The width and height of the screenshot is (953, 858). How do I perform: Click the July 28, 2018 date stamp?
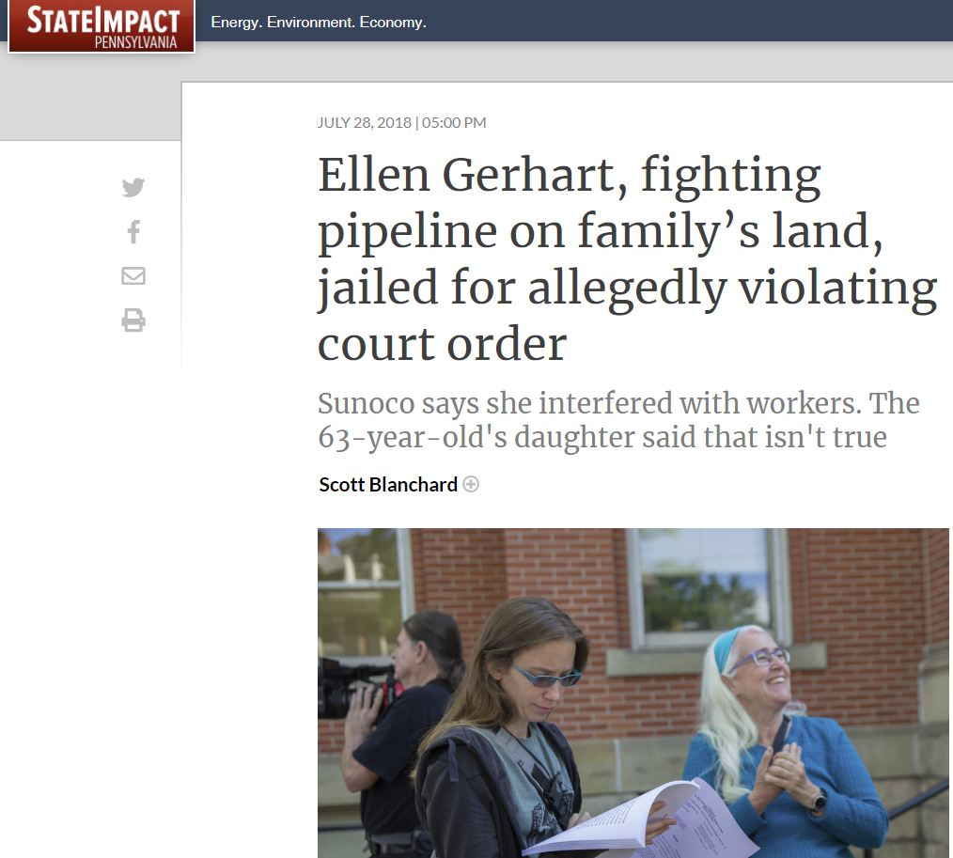point(363,123)
